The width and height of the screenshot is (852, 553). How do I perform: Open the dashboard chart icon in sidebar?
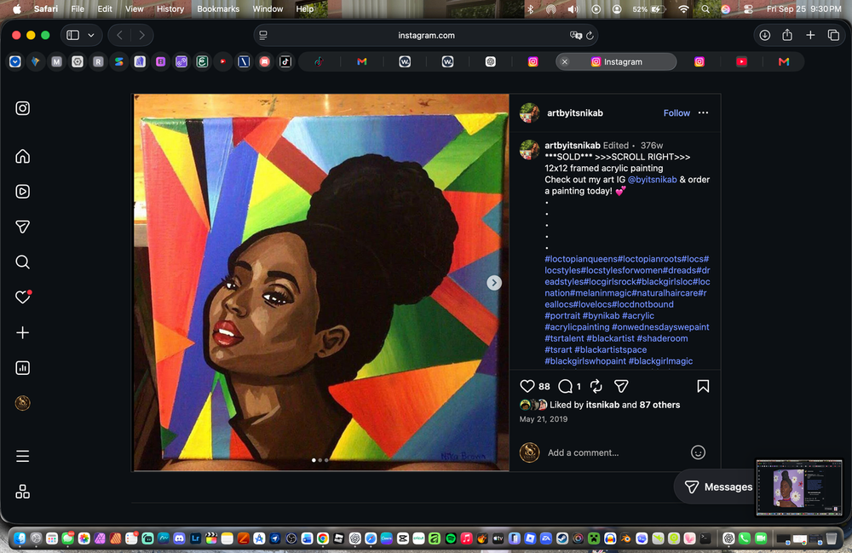pos(22,368)
